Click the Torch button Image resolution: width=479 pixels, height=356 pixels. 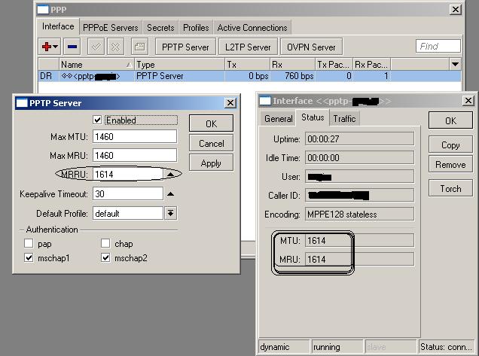[x=450, y=188]
